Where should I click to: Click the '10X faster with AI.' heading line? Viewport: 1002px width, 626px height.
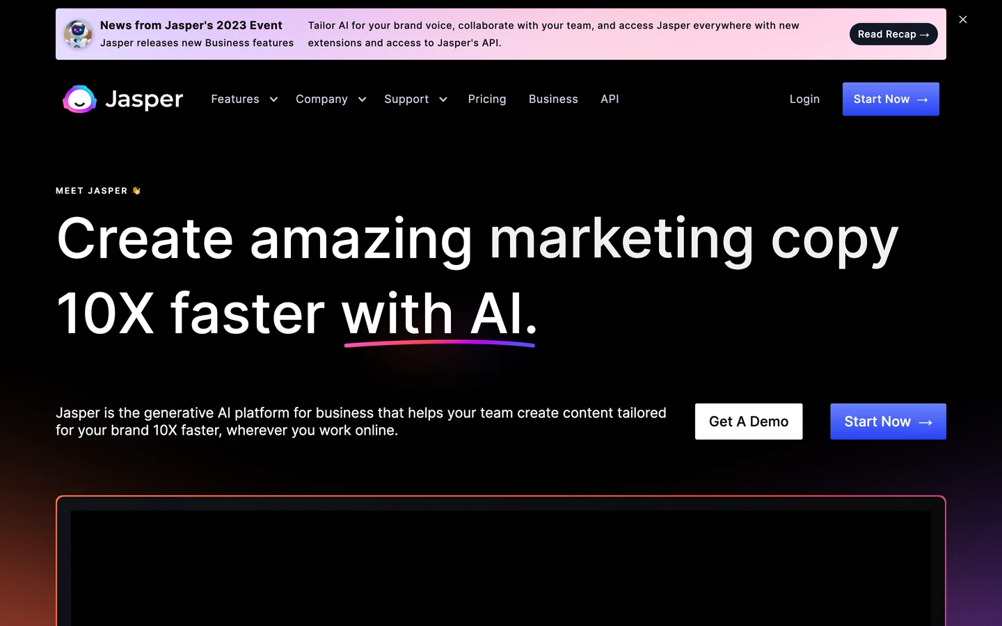(x=297, y=314)
